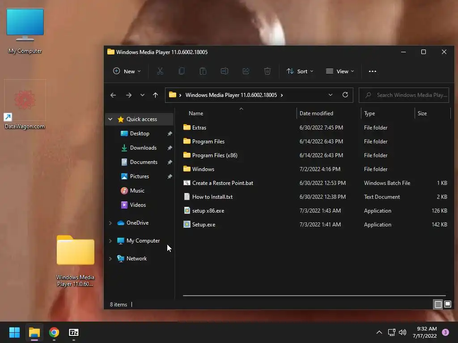
Task: Click 'Windows Batch File' type cell
Action: point(387,183)
